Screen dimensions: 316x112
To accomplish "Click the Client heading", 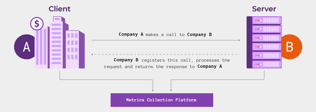I will [x=59, y=9].
